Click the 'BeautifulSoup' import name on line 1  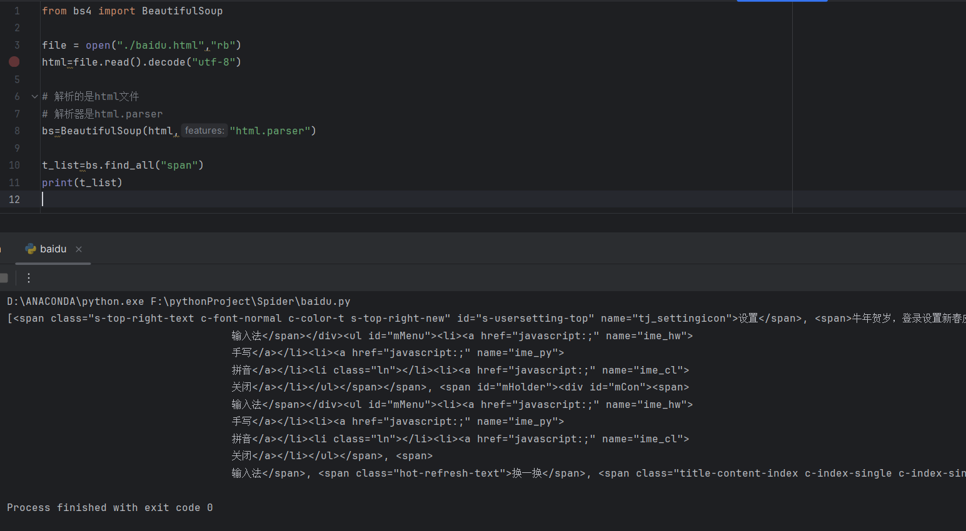coord(183,11)
